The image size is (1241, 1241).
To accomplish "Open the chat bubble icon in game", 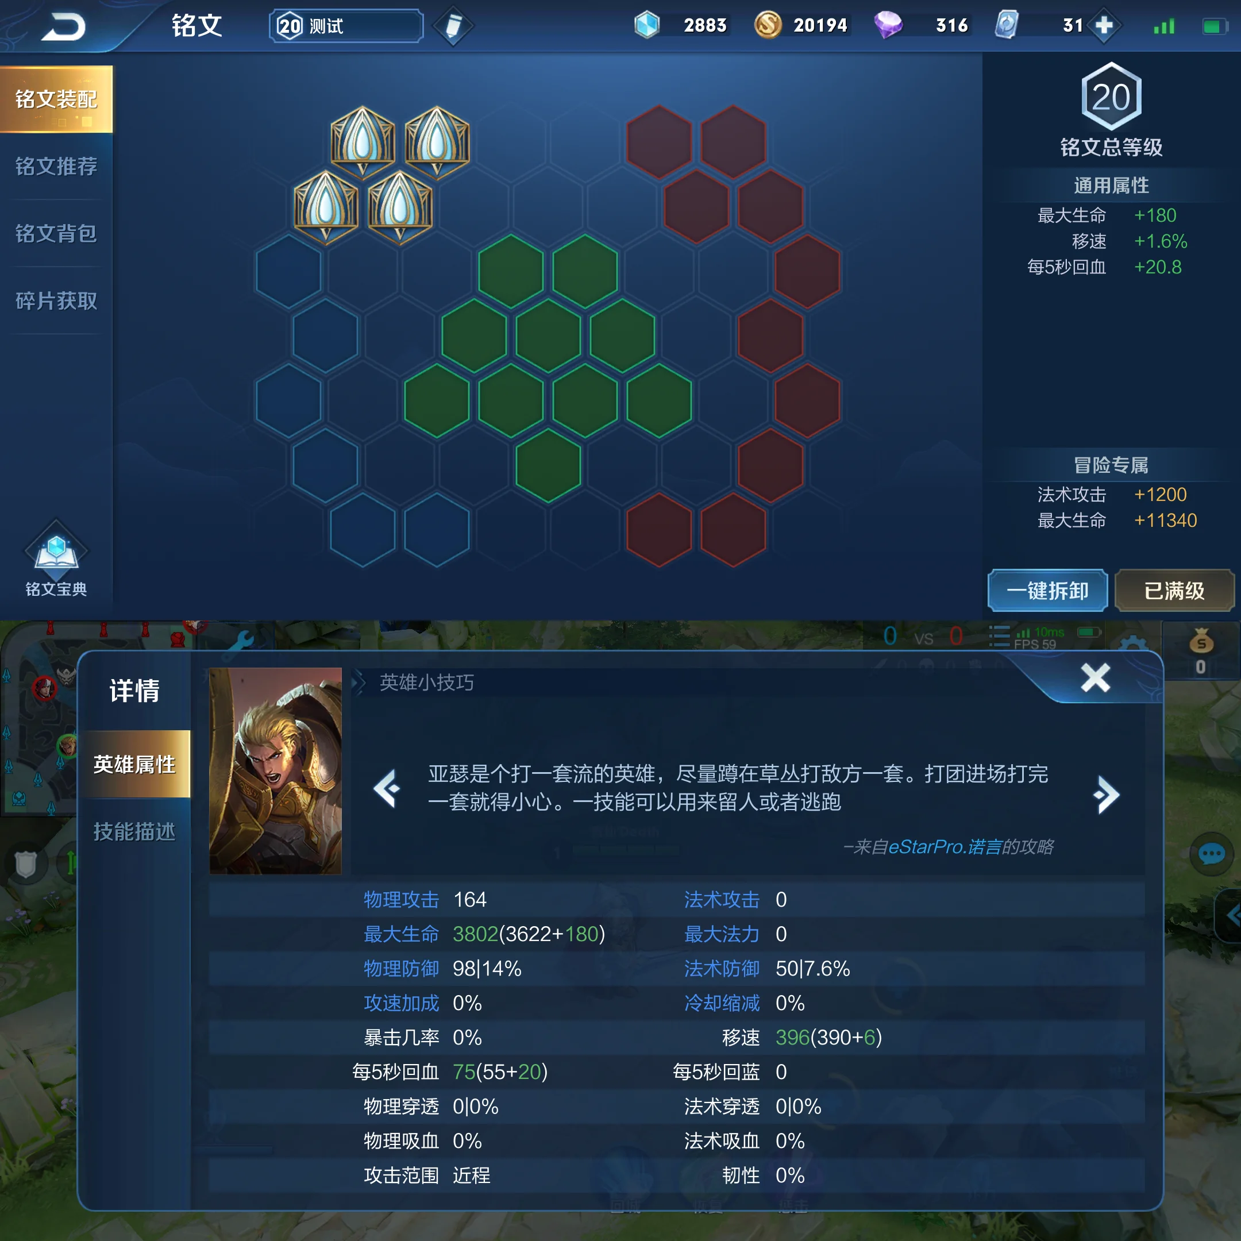I will [1212, 854].
